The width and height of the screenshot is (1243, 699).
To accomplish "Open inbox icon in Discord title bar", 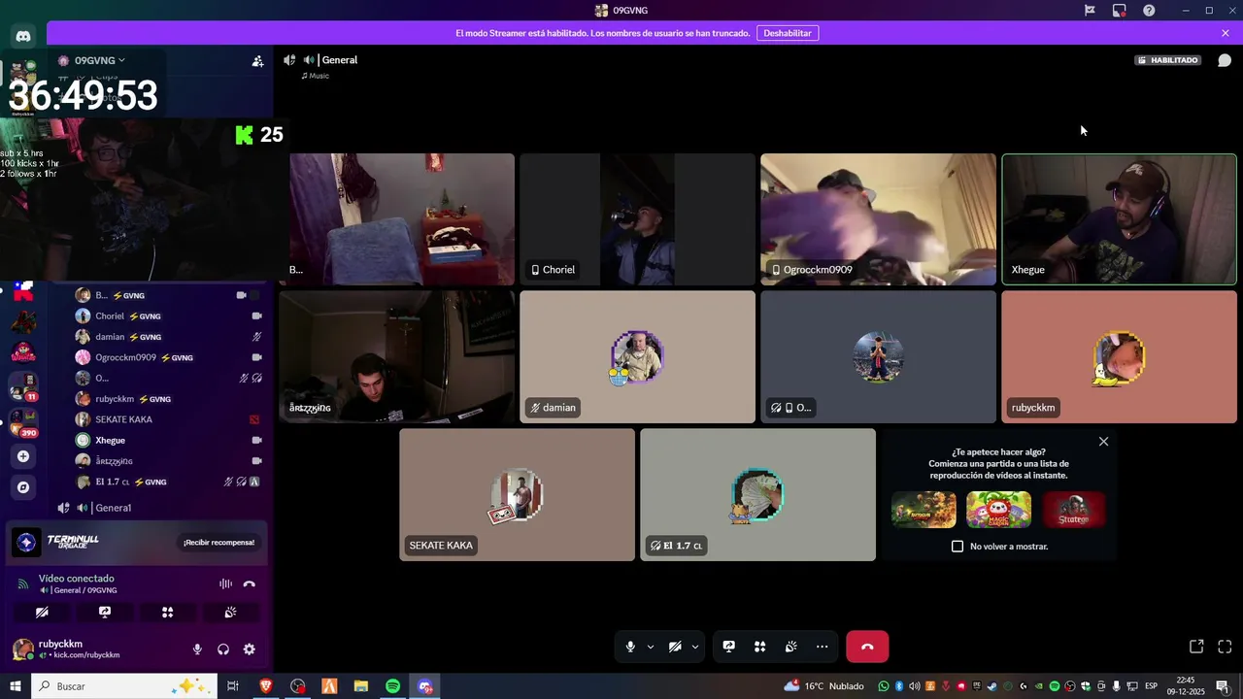I will tap(1119, 11).
